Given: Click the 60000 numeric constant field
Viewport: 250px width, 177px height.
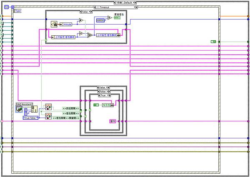Looking at the screenshot, I should point(100,20).
